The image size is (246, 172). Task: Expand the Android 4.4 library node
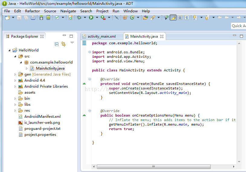(15, 80)
